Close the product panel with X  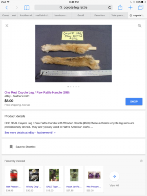(x=7, y=25)
